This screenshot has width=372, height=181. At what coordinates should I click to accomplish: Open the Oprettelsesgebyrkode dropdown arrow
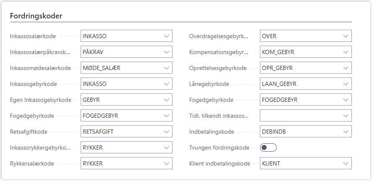point(345,68)
